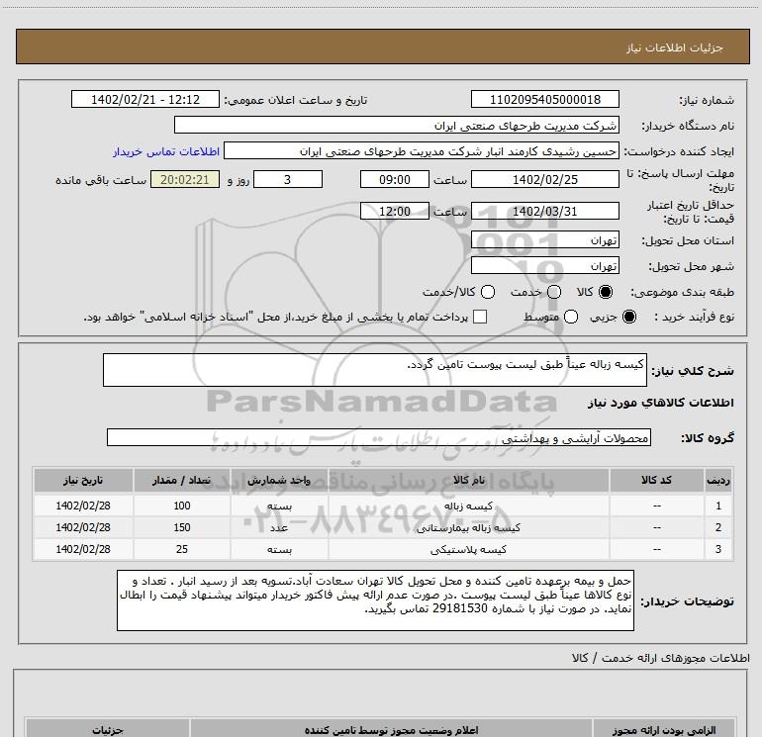Click the واحد شمارش column header
Image resolution: width=762 pixels, height=737 pixels.
[x=279, y=480]
